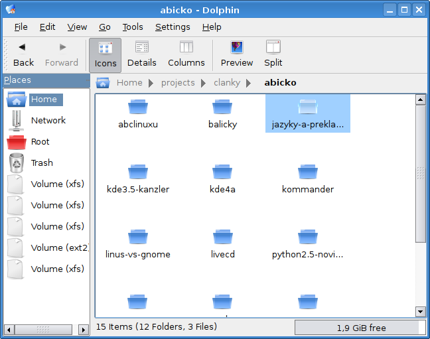The height and width of the screenshot is (339, 430).
Task: Open the Help menu
Action: coord(212,27)
